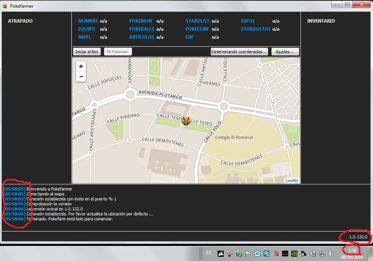Click the version number 1.0.132.0 in status bar
373x261 pixels.
point(358,237)
